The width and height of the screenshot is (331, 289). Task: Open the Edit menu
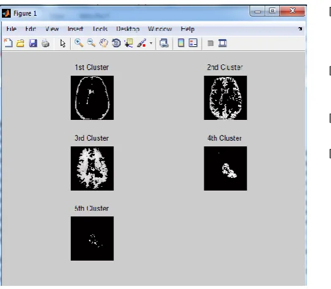point(30,29)
